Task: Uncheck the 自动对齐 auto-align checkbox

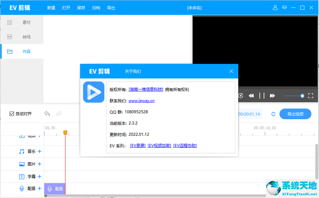Action: pyautogui.click(x=12, y=114)
